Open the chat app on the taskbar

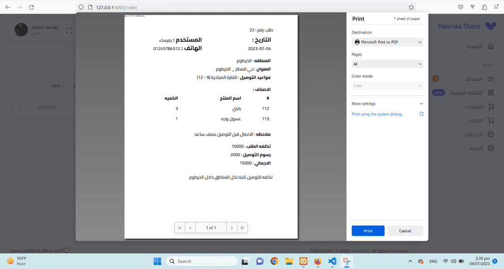click(x=260, y=261)
